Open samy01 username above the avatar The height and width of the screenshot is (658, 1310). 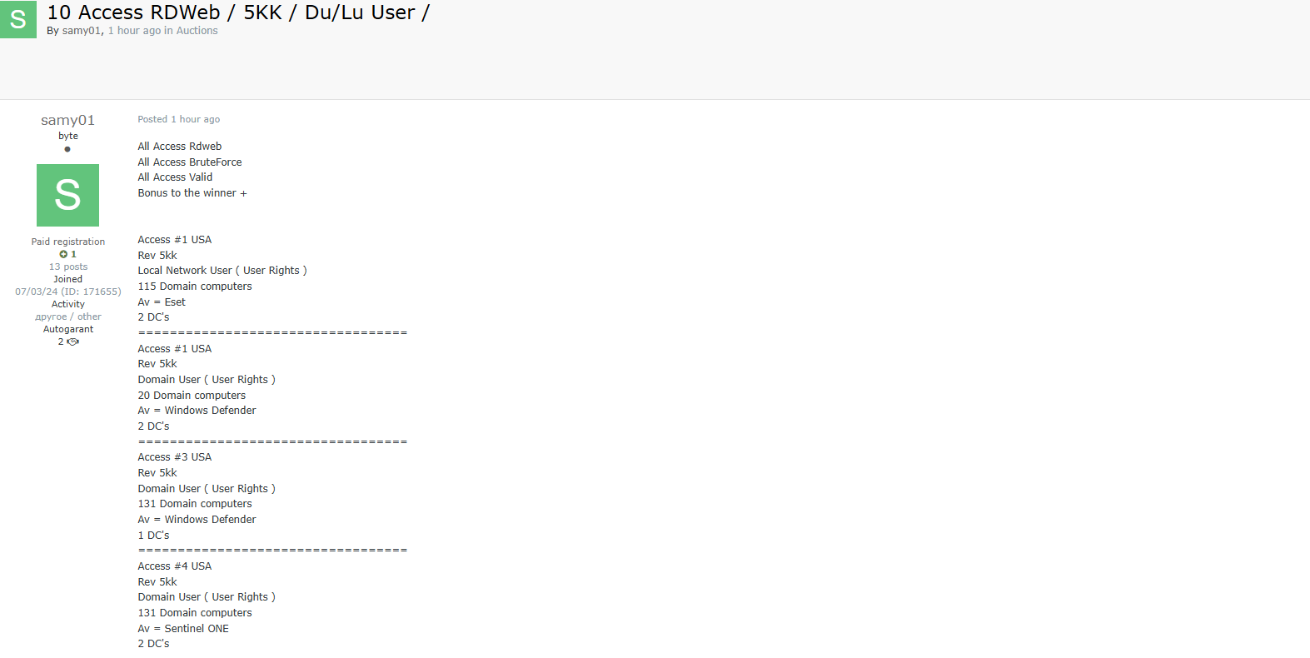pyautogui.click(x=68, y=121)
